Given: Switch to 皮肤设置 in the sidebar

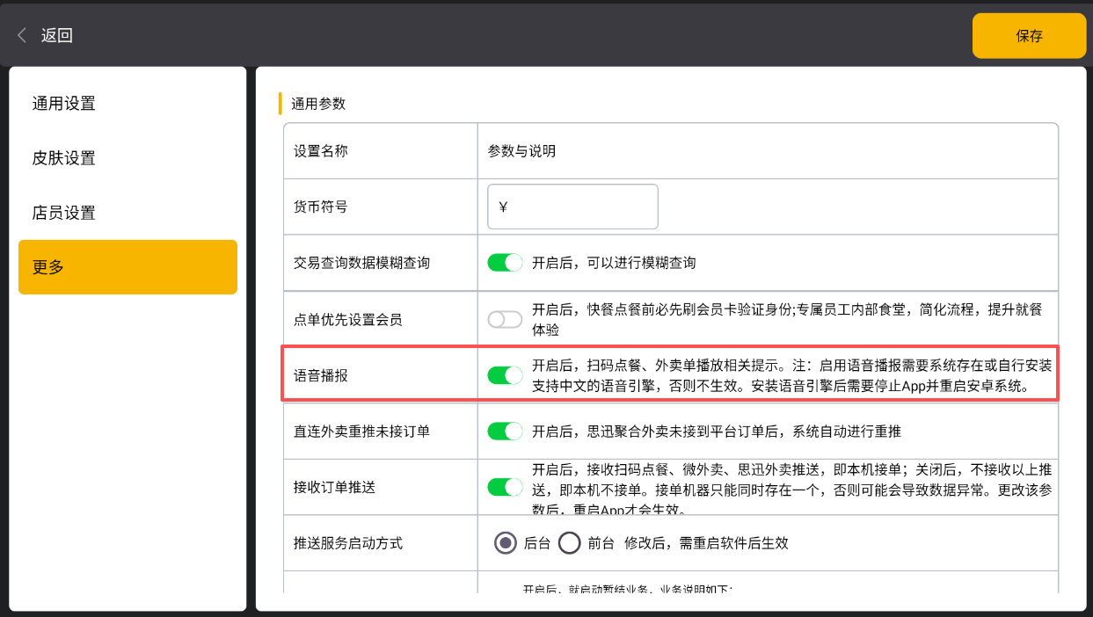Looking at the screenshot, I should 63,158.
